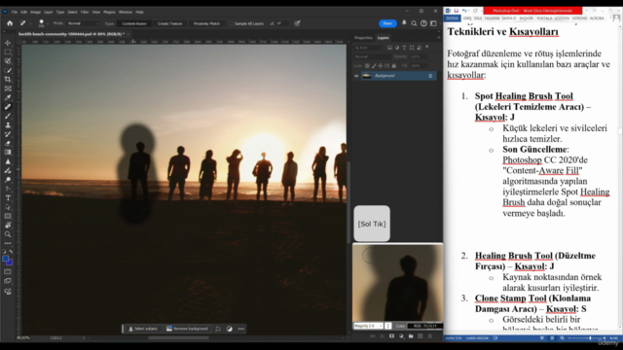Select the Brush tool
623x350 pixels.
8,116
